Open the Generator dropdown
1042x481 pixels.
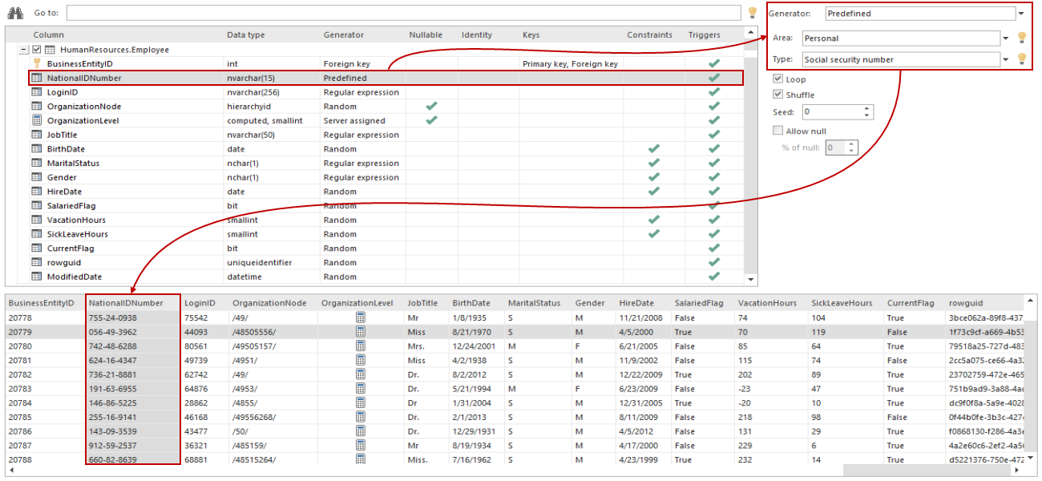[x=1020, y=14]
